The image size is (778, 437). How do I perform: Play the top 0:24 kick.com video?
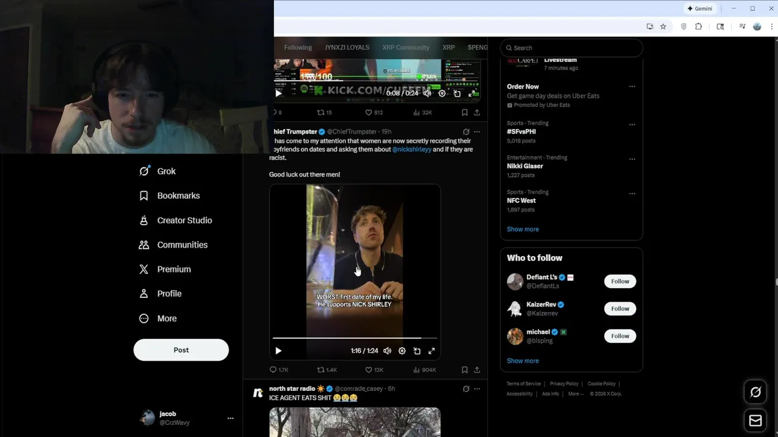click(278, 93)
